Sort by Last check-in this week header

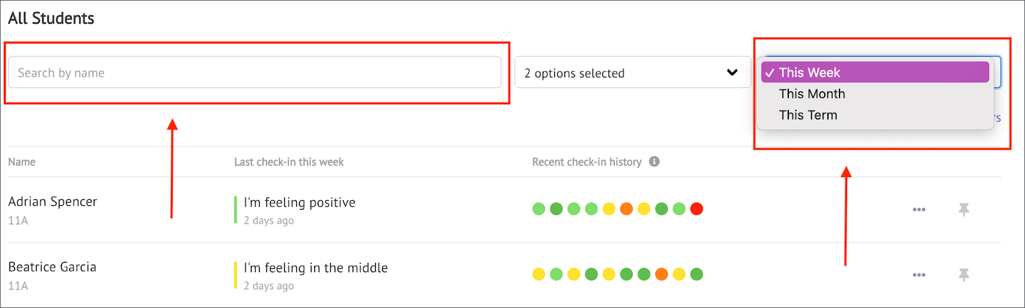point(289,162)
